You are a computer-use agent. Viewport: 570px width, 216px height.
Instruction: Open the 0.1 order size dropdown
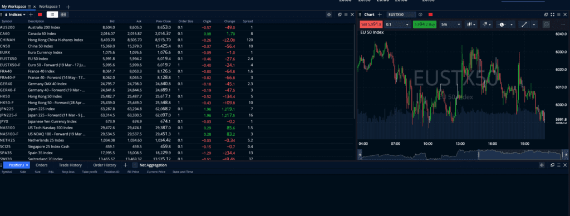(x=397, y=24)
